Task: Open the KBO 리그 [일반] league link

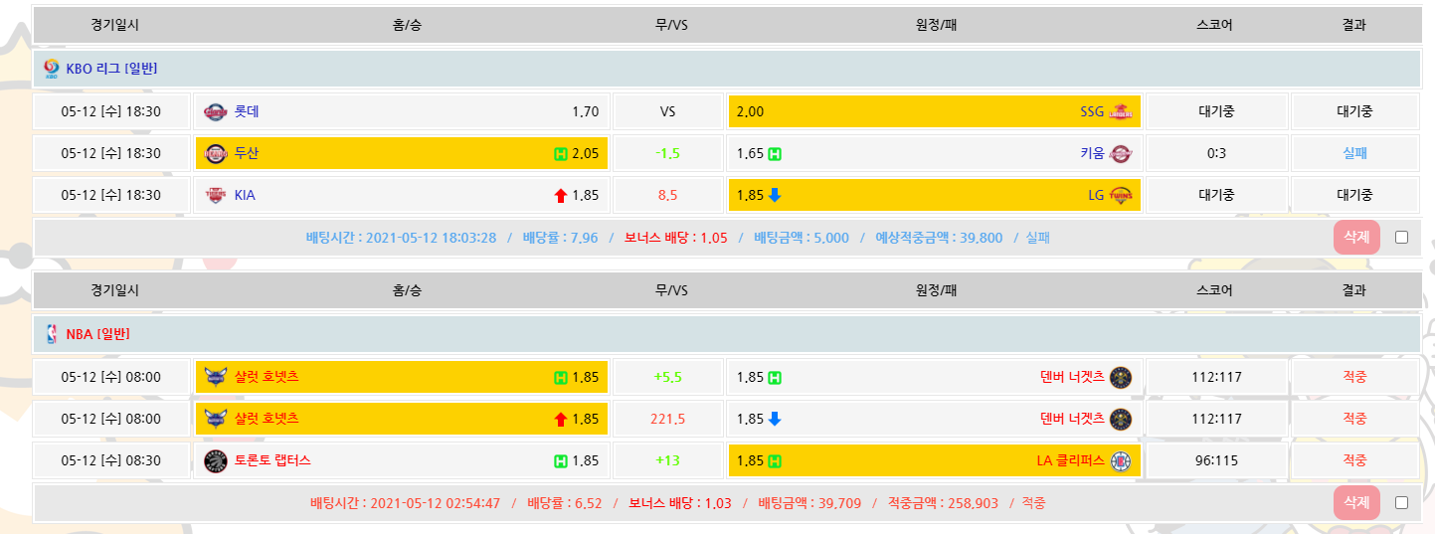Action: pyautogui.click(x=111, y=69)
